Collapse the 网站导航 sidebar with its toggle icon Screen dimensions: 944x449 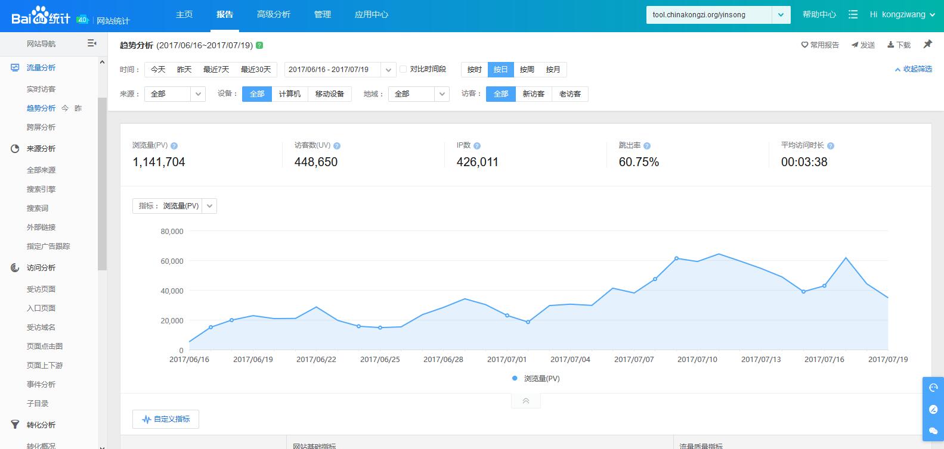coord(92,43)
